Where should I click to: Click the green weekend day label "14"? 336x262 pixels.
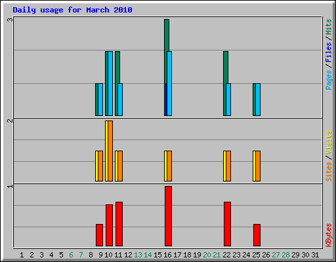[x=148, y=255]
